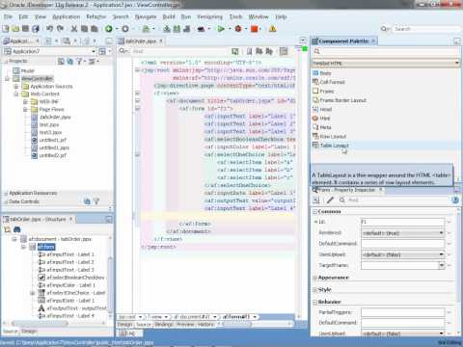Expand the Style properties section
The width and height of the screenshot is (463, 347).
tap(314, 290)
